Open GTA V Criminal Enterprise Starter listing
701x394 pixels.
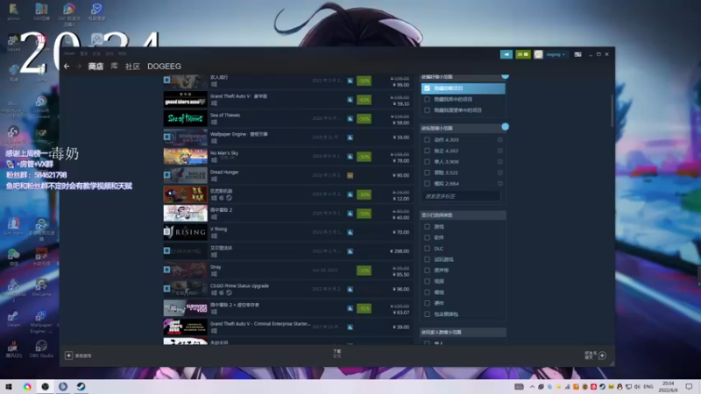click(x=288, y=327)
